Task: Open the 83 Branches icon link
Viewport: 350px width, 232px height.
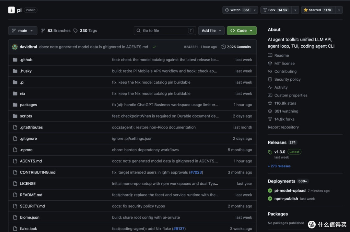Action: (43, 30)
